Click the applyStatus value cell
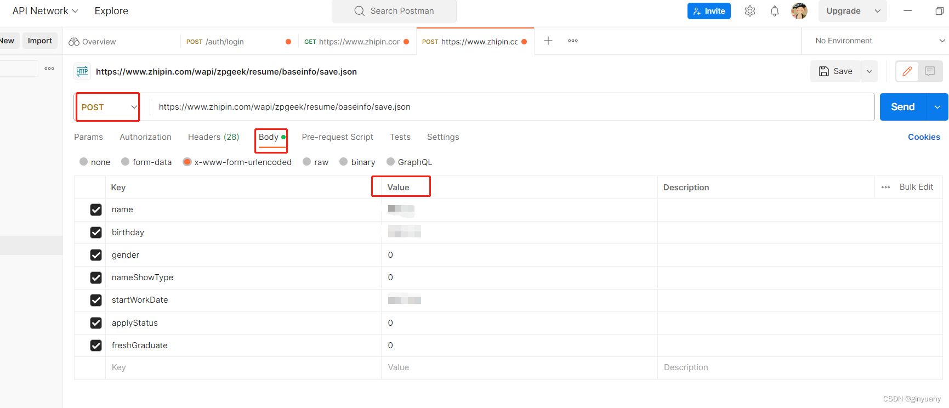 coord(519,323)
